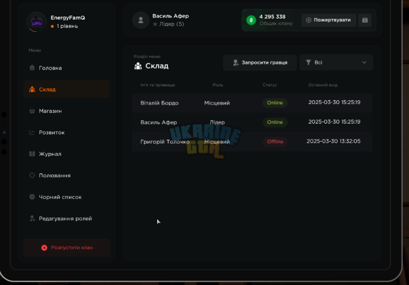Click the Запросити гравця button
The width and height of the screenshot is (409, 285).
click(260, 62)
